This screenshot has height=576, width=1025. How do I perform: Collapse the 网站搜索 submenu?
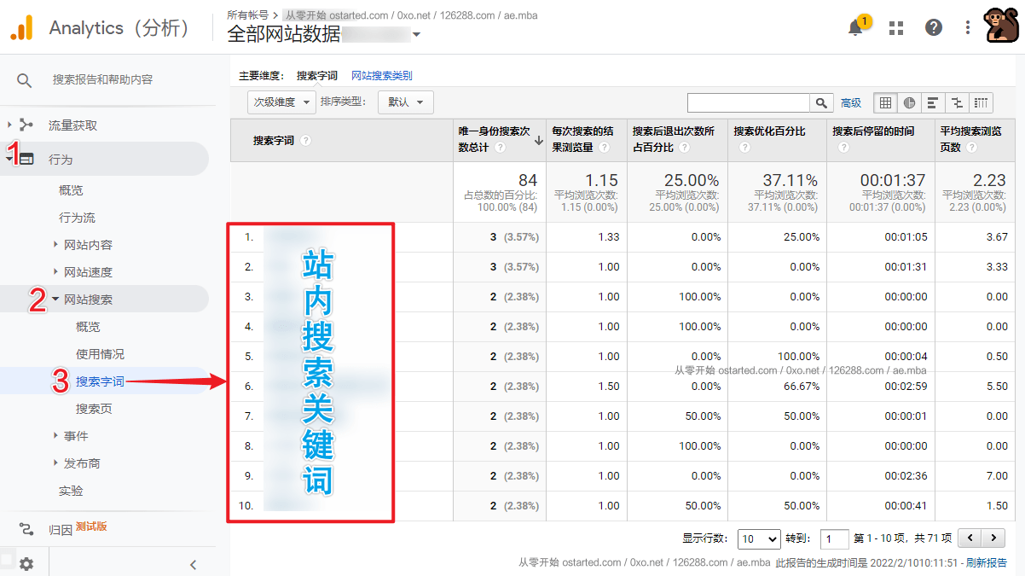56,300
